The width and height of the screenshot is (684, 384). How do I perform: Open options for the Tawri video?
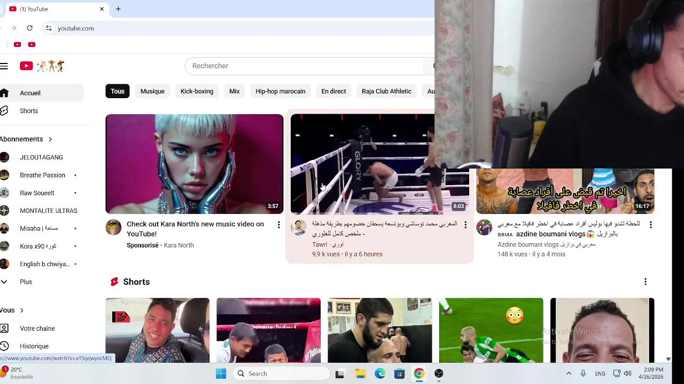pyautogui.click(x=465, y=225)
